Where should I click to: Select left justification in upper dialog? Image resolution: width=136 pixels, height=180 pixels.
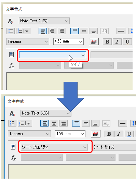point(43,31)
